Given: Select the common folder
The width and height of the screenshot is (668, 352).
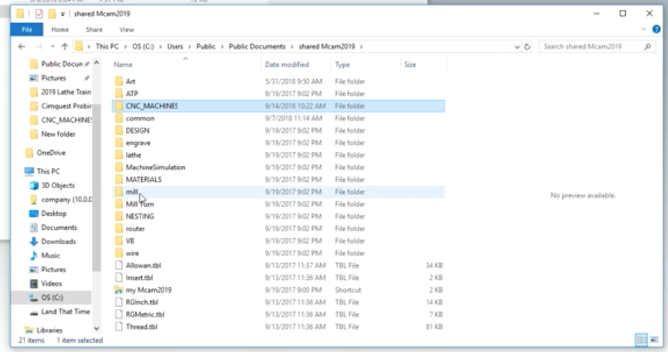Looking at the screenshot, I should point(279,118).
